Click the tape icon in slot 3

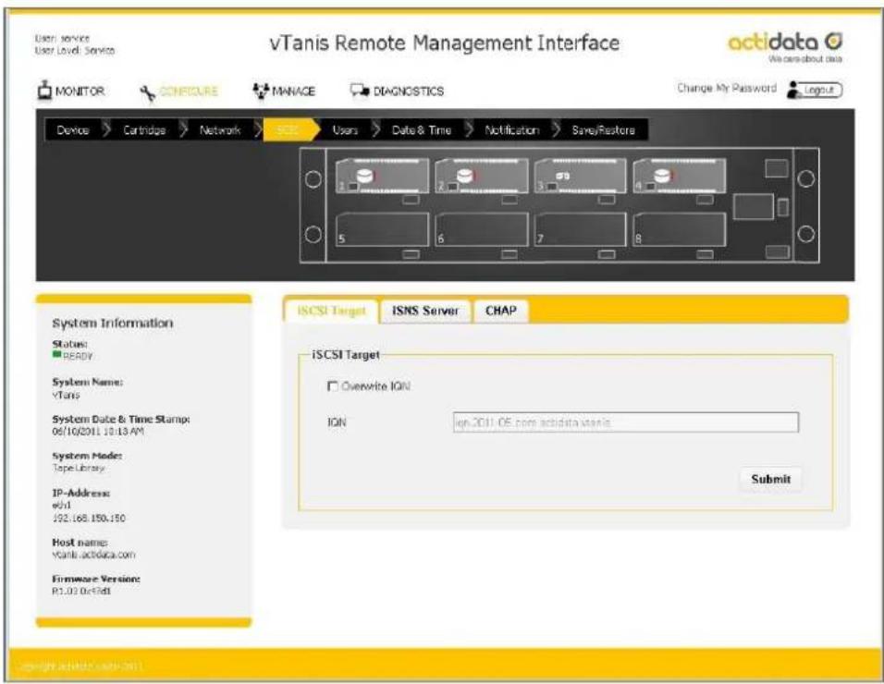click(562, 177)
